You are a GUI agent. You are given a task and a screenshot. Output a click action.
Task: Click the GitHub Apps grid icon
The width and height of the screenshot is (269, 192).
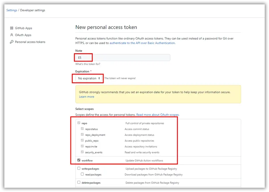[12, 28]
